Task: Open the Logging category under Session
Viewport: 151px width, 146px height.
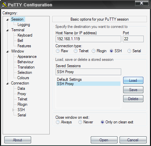Action: point(24,25)
